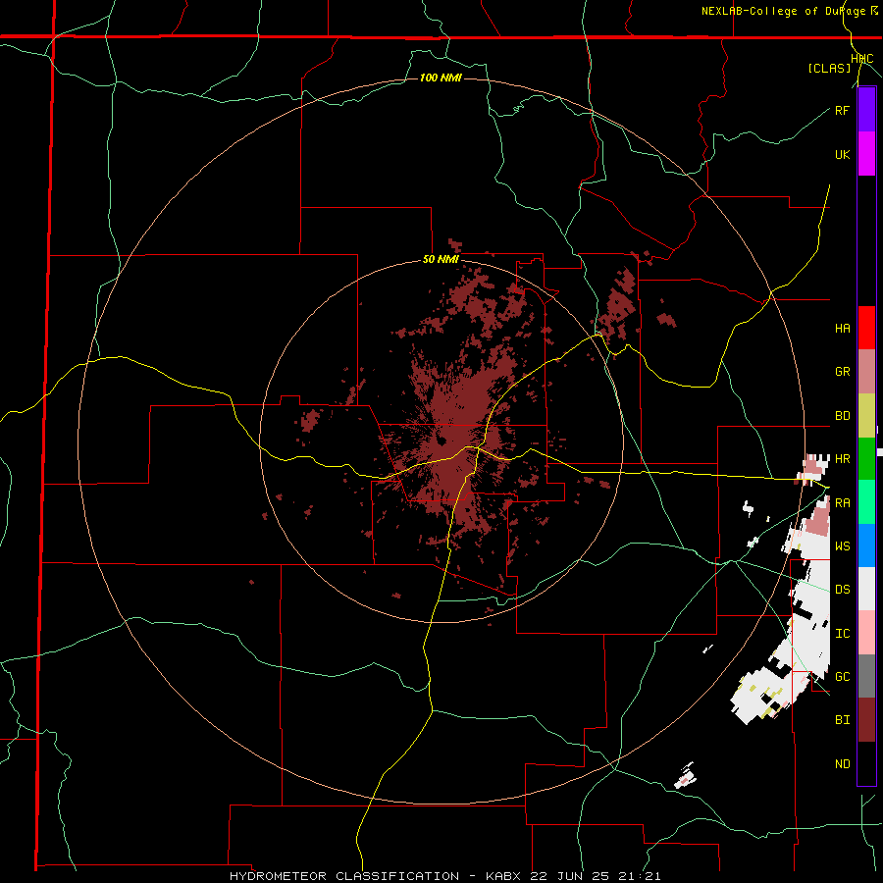This screenshot has height=883, width=883.
Task: Click the HHC product label
Action: [x=861, y=59]
